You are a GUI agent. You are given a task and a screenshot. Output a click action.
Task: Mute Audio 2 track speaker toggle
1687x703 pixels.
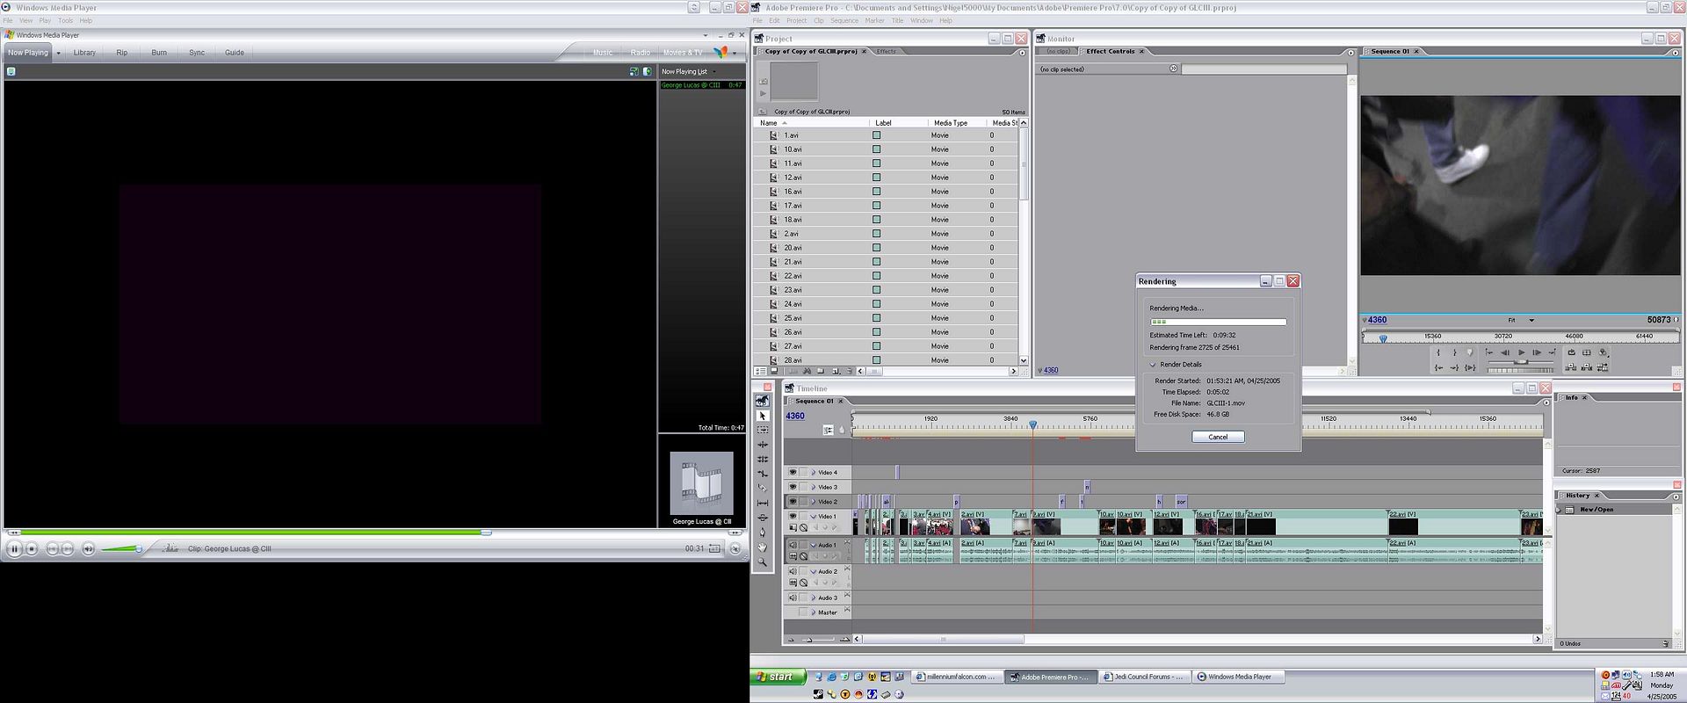click(793, 571)
